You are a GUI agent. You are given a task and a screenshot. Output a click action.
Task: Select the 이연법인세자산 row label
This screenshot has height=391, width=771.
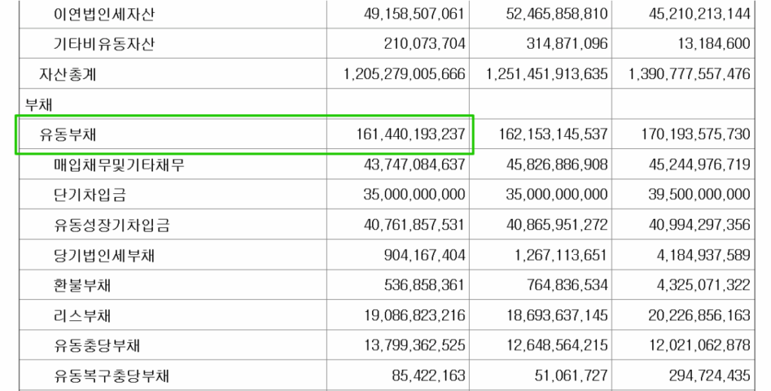click(x=105, y=14)
